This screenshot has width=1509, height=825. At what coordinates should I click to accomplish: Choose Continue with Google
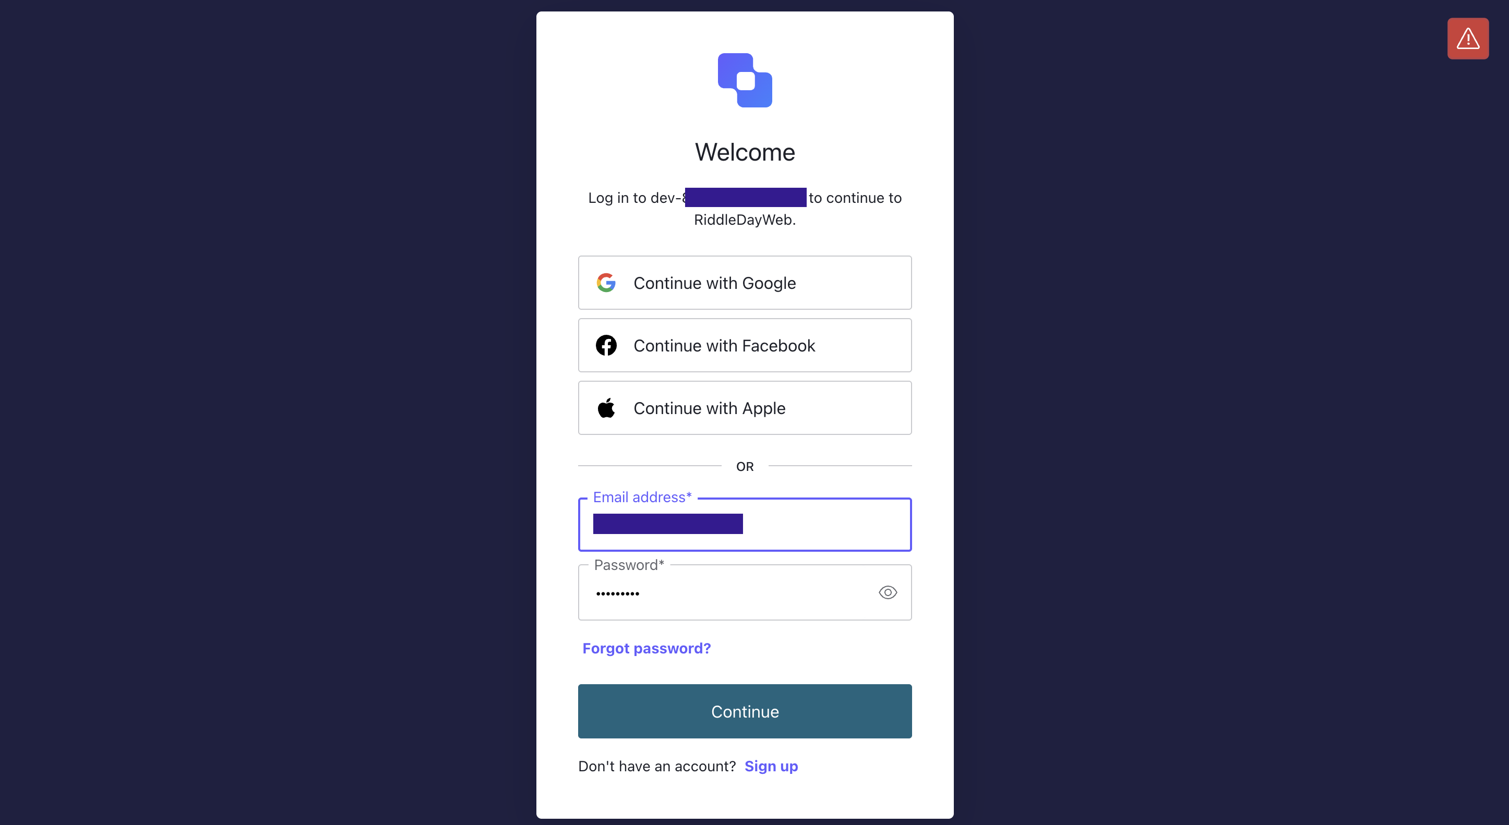pyautogui.click(x=745, y=283)
